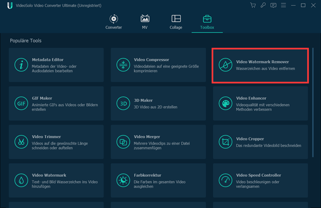Open the feedback message icon
This screenshot has height=208, width=321.
point(273,5)
